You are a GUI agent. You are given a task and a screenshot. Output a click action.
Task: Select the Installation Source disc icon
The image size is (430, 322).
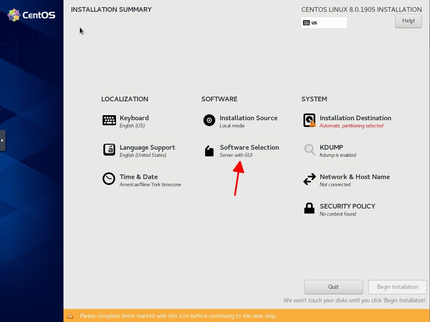(209, 120)
